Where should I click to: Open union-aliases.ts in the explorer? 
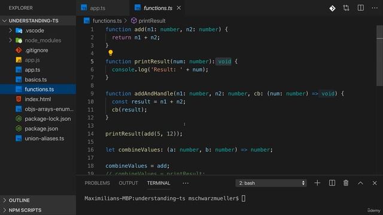pos(38,139)
